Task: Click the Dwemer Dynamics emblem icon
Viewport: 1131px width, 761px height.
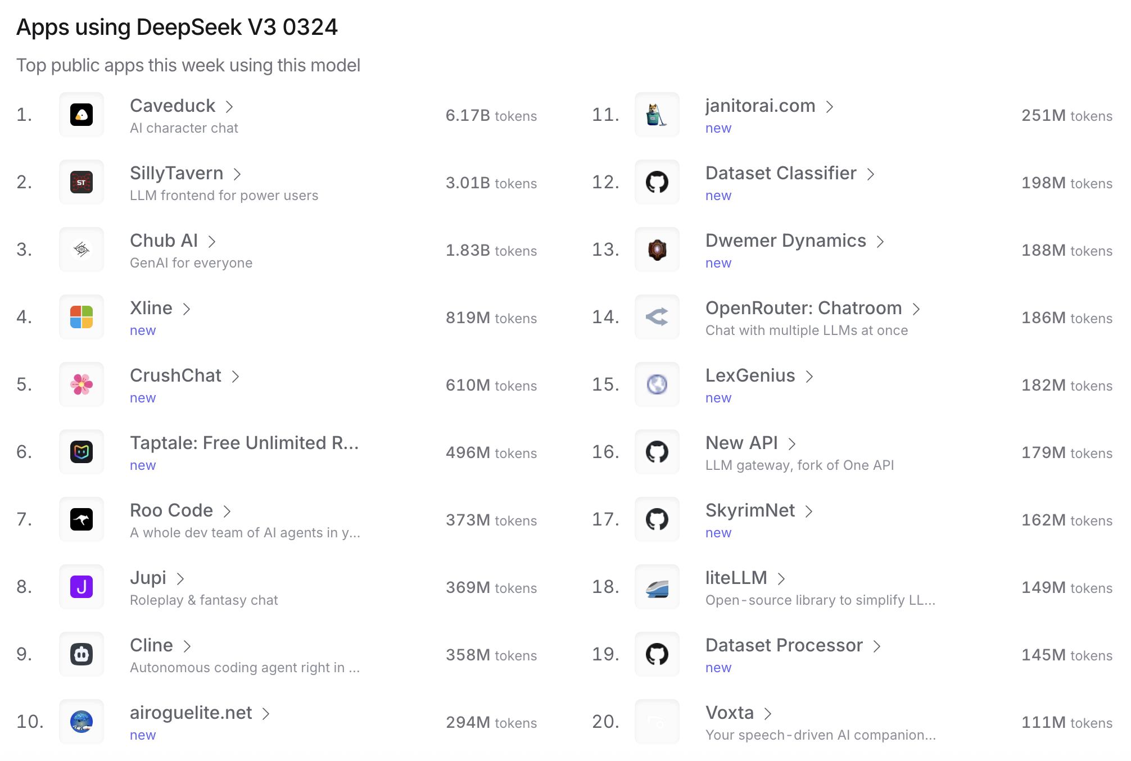Action: [x=657, y=250]
